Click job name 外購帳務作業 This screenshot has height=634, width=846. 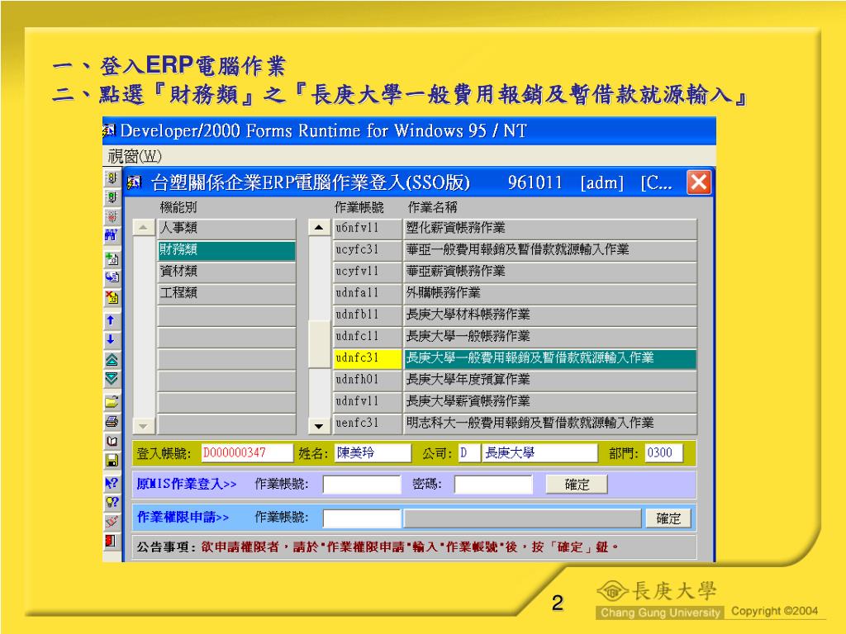(550, 293)
